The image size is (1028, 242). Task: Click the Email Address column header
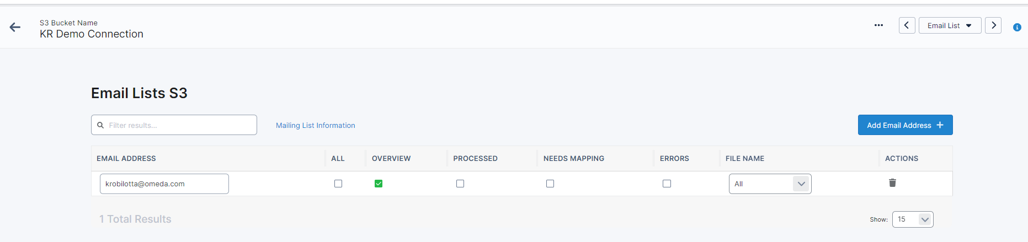(126, 159)
